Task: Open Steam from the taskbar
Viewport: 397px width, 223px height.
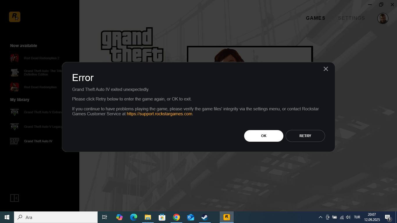Action: click(205, 217)
